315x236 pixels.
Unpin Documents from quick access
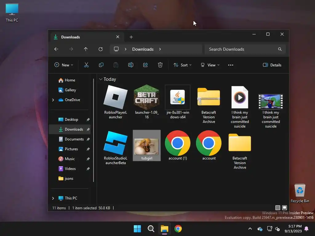88,139
